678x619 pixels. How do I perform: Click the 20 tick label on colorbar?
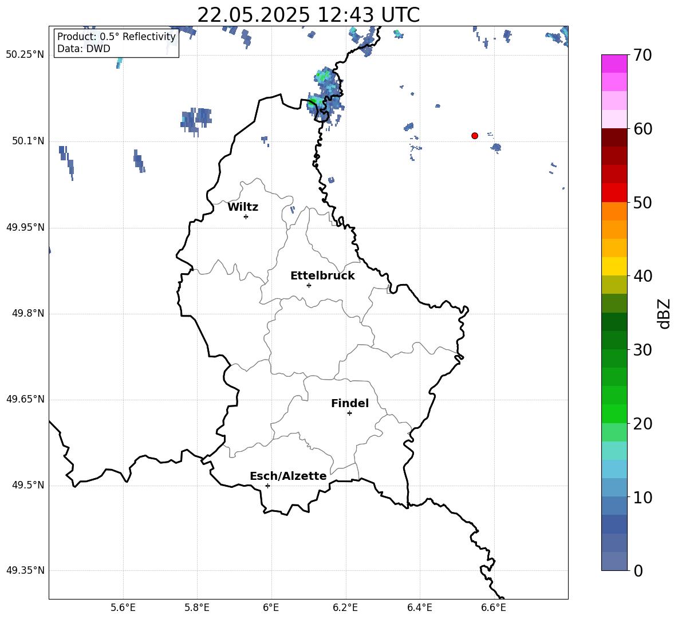tap(642, 424)
